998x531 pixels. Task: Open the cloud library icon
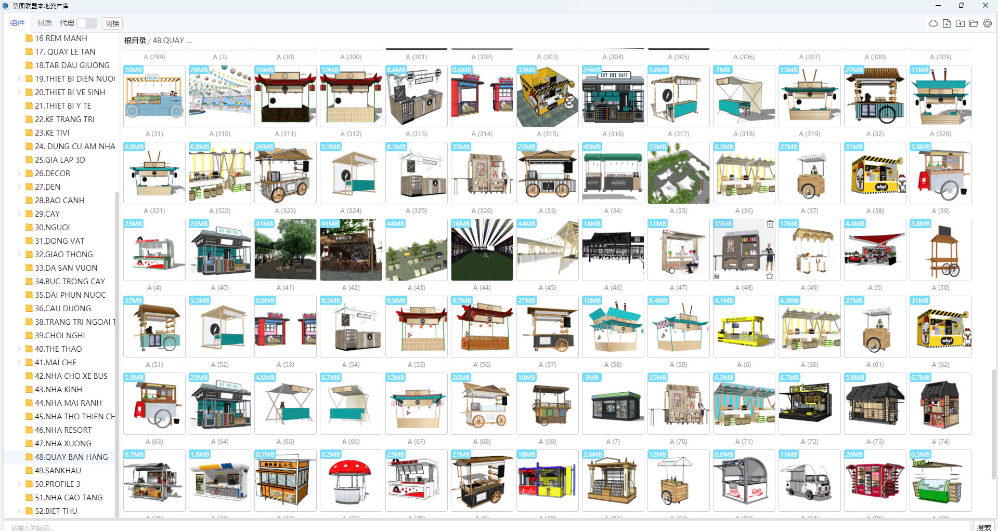point(933,23)
